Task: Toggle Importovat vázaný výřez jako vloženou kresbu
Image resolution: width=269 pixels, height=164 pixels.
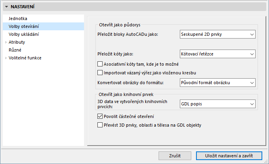Action: pos(100,73)
